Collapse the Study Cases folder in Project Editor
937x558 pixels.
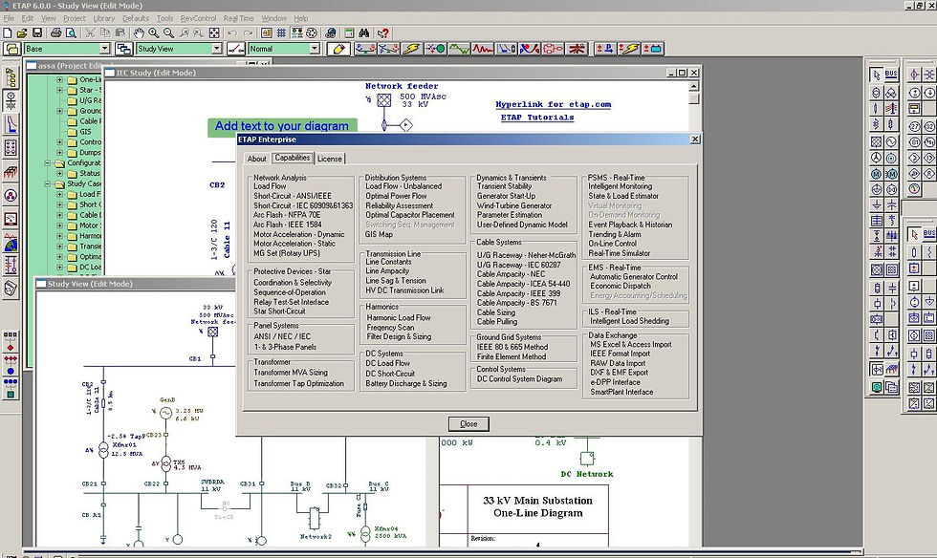point(47,183)
